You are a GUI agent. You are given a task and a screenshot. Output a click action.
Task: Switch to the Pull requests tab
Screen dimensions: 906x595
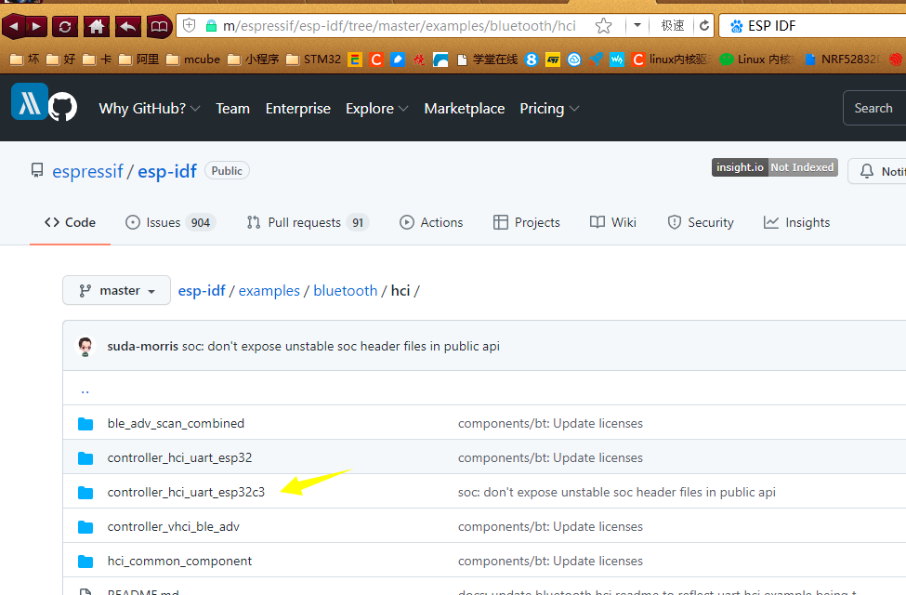point(308,222)
